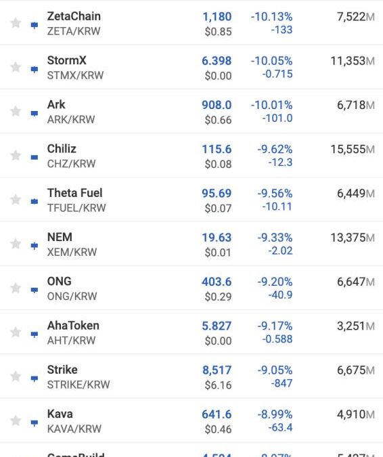The image size is (383, 457).
Task: Toggle favorite star for ZetaChain
Action: pyautogui.click(x=16, y=23)
